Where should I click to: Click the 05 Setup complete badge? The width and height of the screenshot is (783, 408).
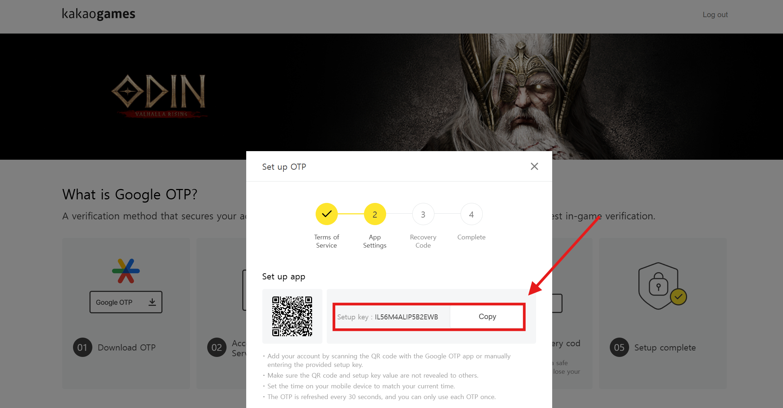(x=619, y=347)
